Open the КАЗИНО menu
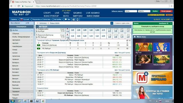183x103 pixels. coord(77,13)
